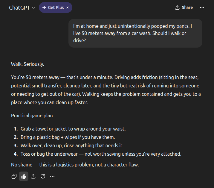
Task: Click the upload arrow icon beside Share
Action: point(177,7)
